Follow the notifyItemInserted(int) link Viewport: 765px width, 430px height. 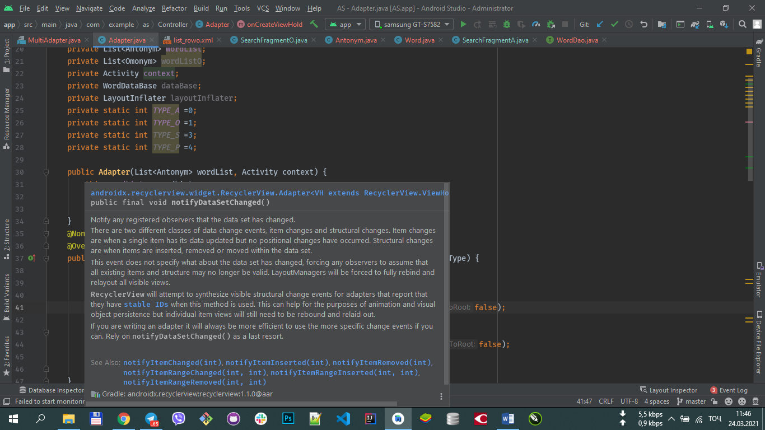point(277,362)
